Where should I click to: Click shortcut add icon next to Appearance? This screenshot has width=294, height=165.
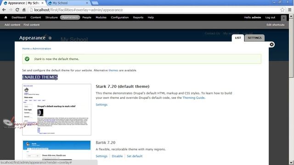(50, 38)
